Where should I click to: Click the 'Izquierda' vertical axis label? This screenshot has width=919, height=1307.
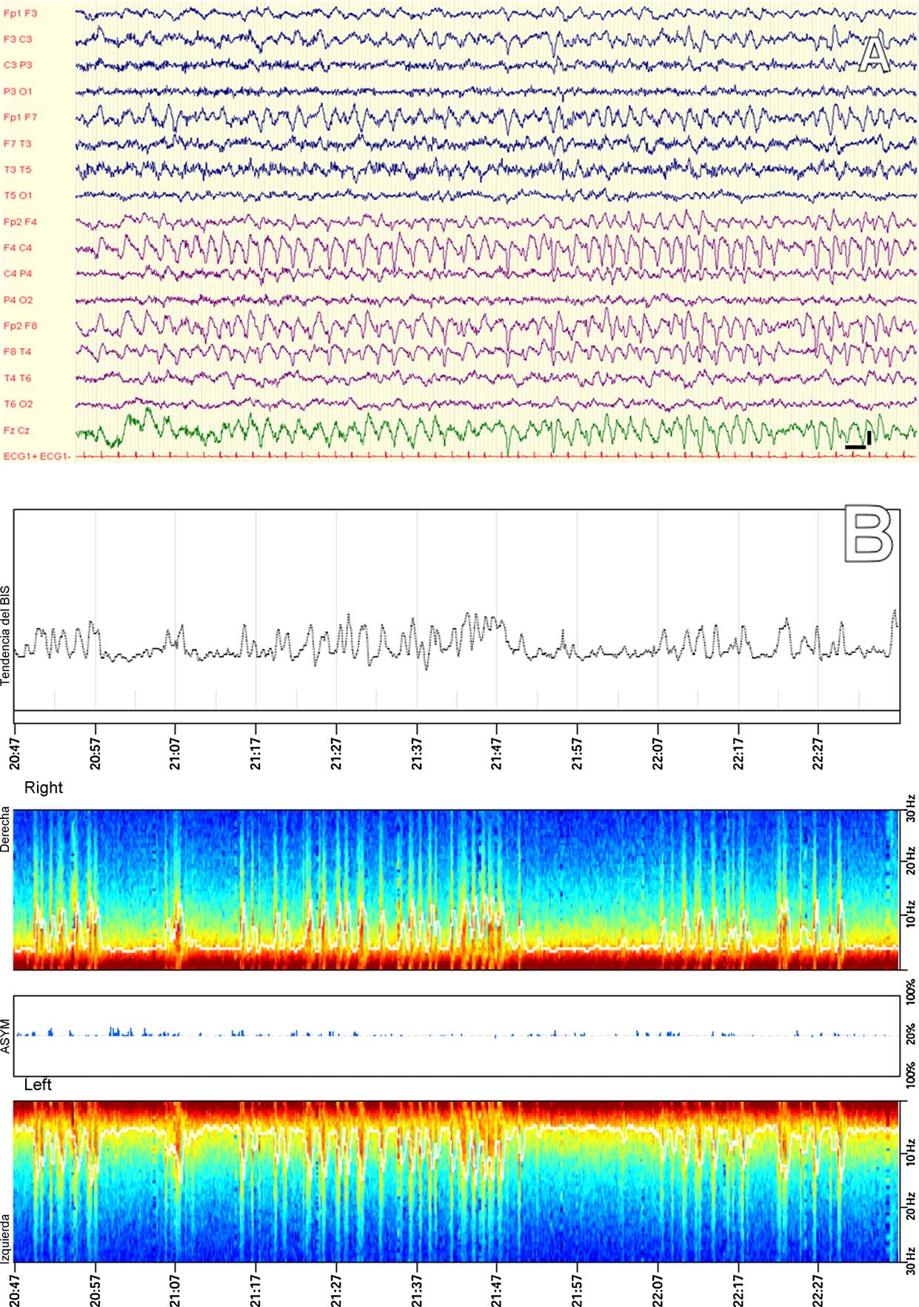[6, 1238]
